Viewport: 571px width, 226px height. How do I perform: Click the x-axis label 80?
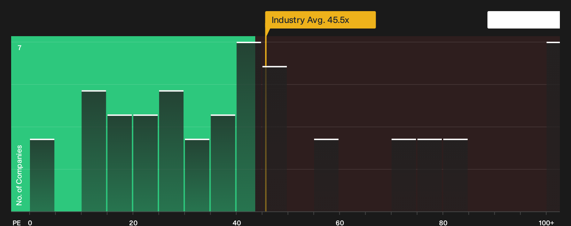tap(443, 223)
